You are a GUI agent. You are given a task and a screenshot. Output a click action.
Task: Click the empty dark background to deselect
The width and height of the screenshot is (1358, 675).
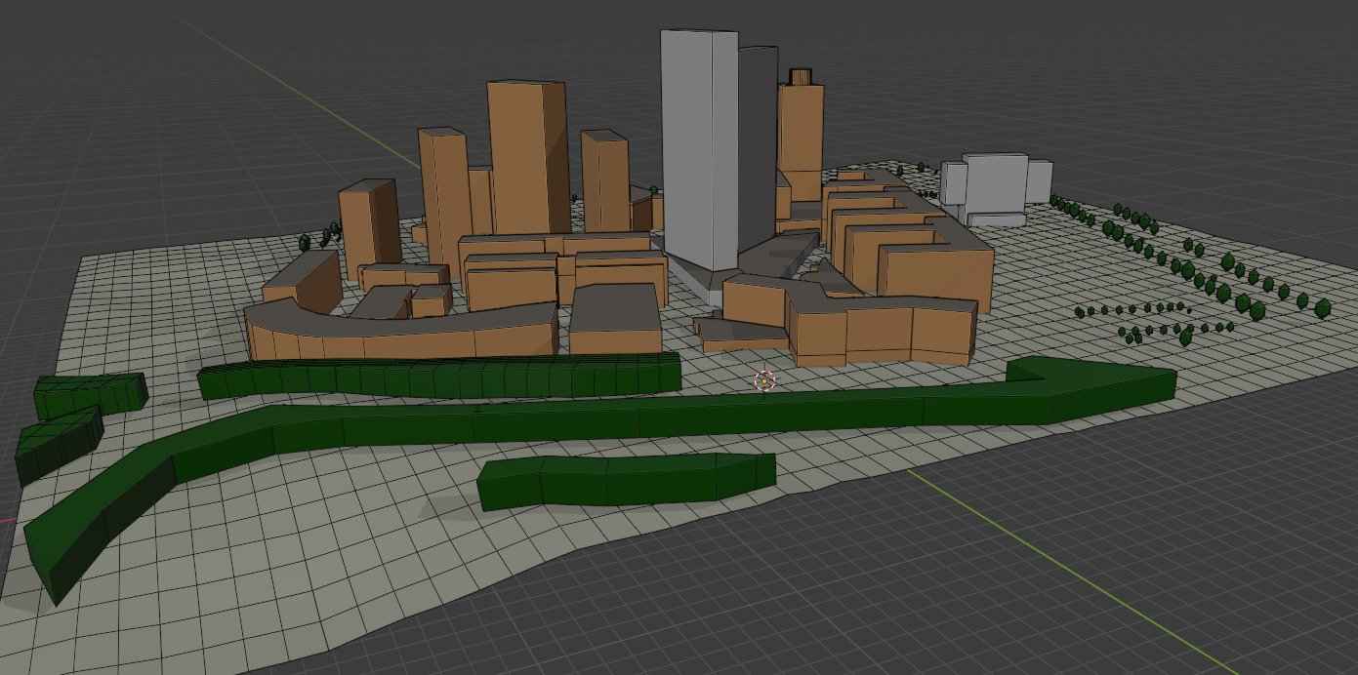point(1172,78)
